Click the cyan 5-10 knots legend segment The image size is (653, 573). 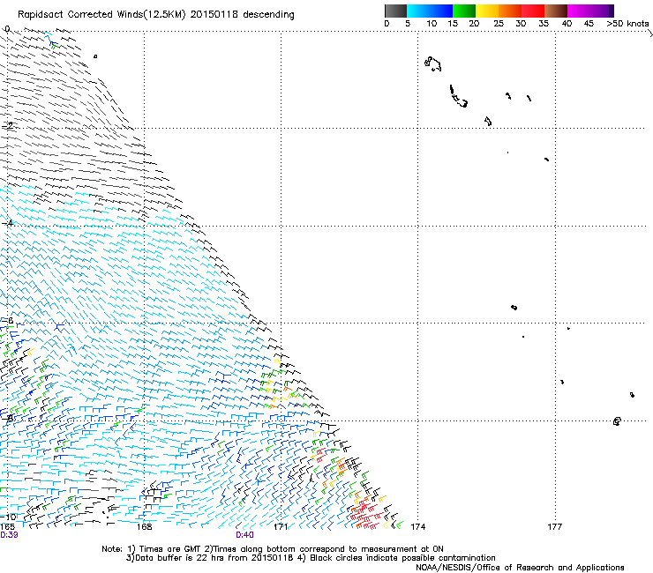tap(418, 11)
